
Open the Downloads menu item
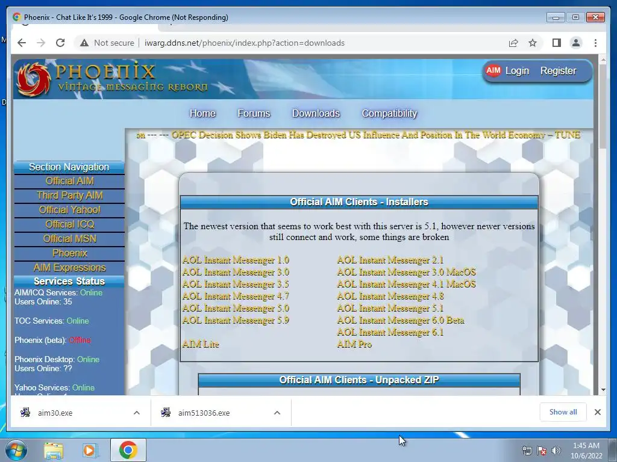[x=316, y=113]
